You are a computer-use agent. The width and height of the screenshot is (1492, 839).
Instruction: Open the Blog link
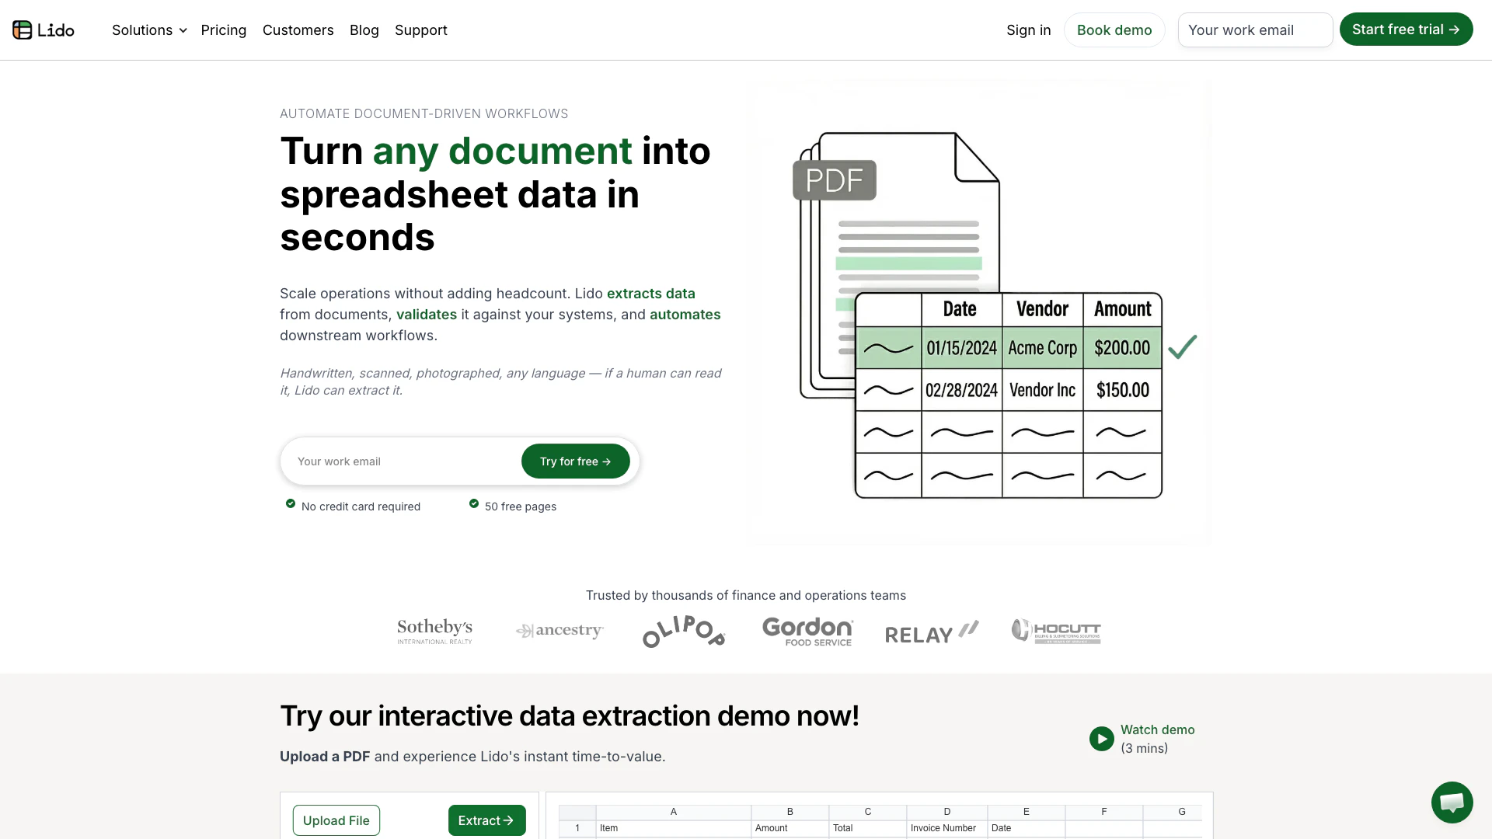364,30
